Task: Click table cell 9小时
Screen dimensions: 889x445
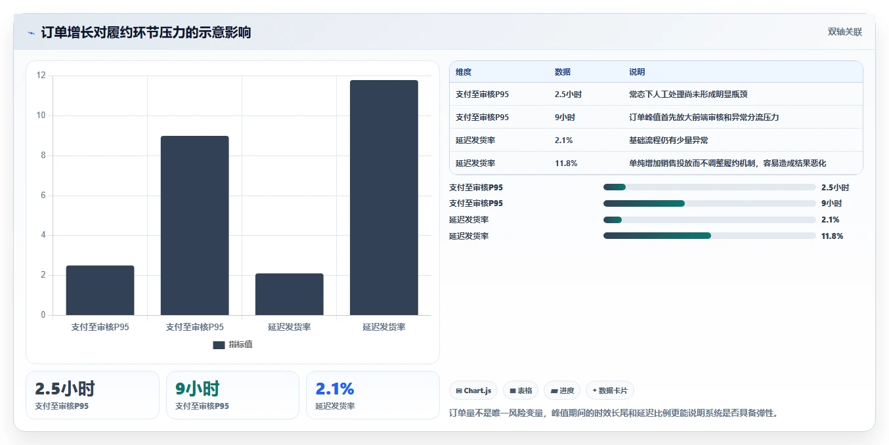Action: tap(565, 117)
